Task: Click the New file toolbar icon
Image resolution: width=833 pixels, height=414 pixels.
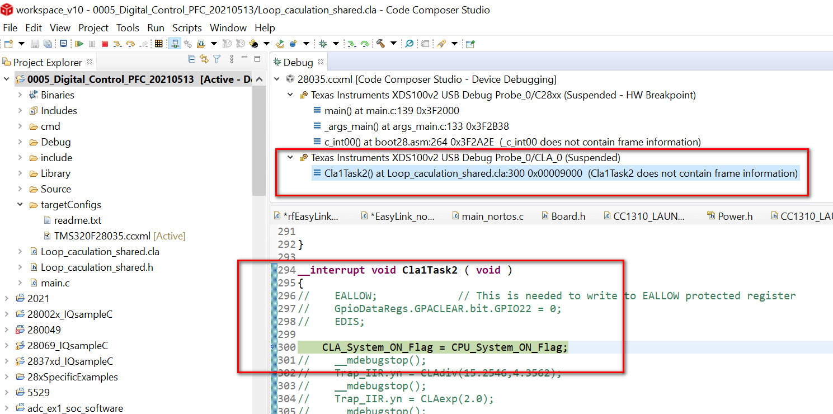Action: point(8,44)
